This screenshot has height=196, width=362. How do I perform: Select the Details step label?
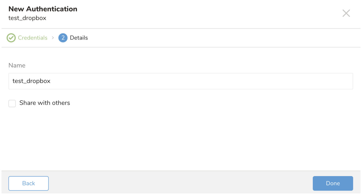coord(79,38)
